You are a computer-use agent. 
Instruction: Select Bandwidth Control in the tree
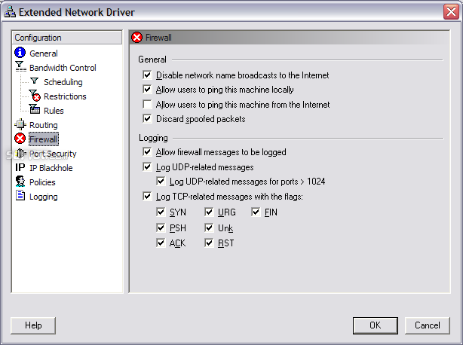pos(63,68)
